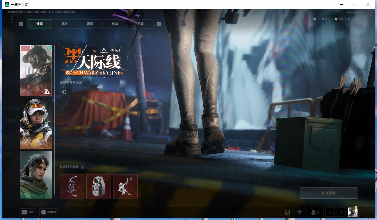This screenshot has height=220, width=377.
Task: Open the flag icon in bottom bar
Action: pyautogui.click(x=300, y=212)
